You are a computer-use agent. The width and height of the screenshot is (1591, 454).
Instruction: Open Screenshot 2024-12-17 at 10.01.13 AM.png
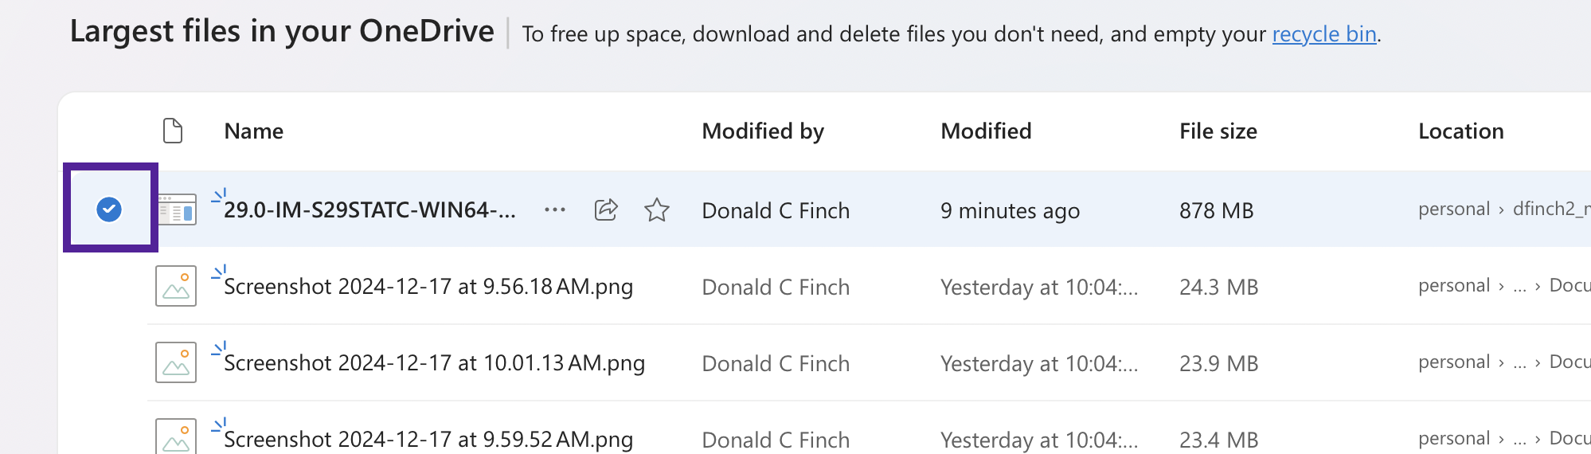(434, 363)
